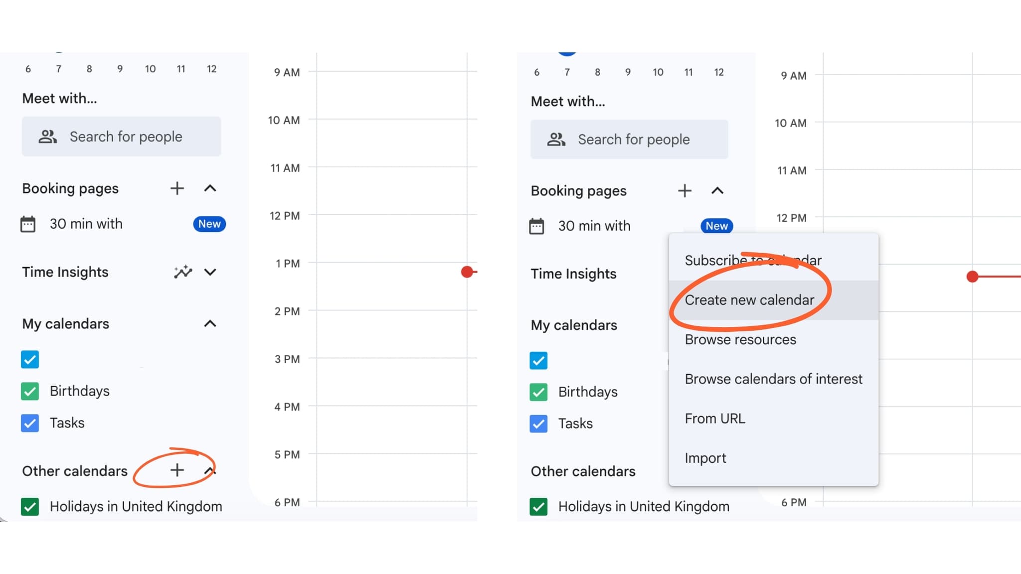Viewport: 1021px width, 574px height.
Task: Add a booking page in left panel
Action: pyautogui.click(x=177, y=188)
